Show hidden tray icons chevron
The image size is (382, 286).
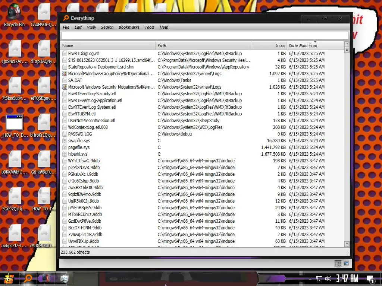click(x=310, y=279)
